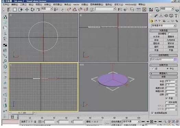This screenshot has height=128, width=180.
Task: Enable the 切片启用 slice checkbox
Action: point(167,102)
